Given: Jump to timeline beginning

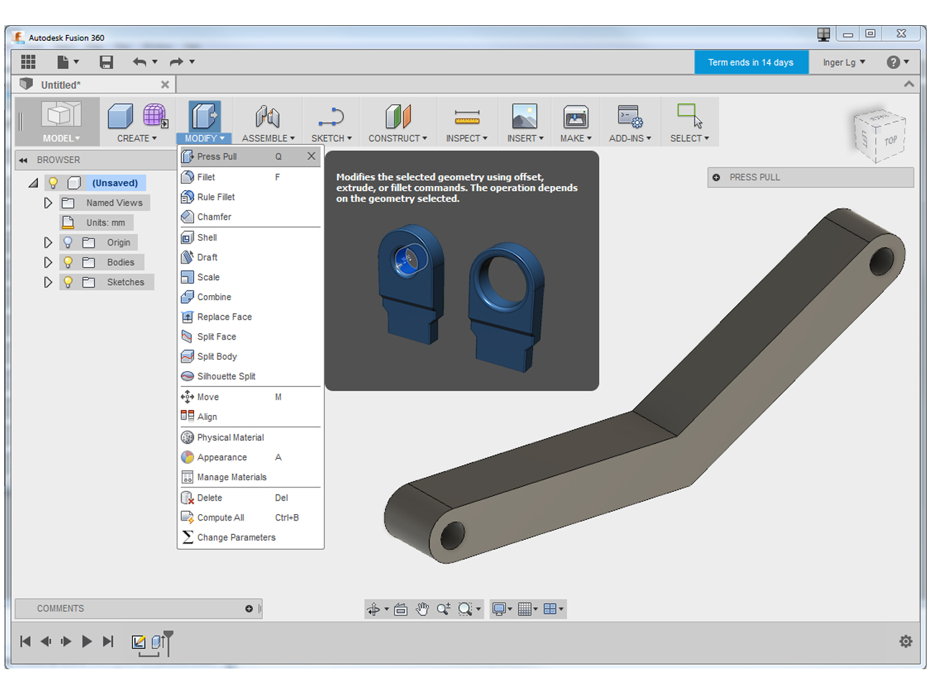Looking at the screenshot, I should point(25,642).
